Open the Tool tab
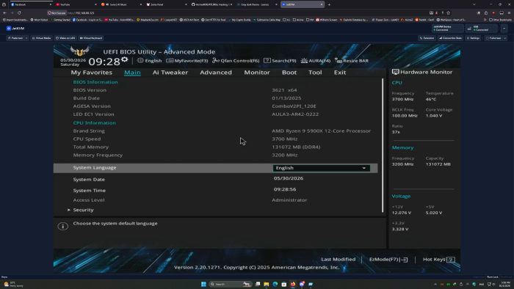The height and width of the screenshot is (289, 514). 315,73
